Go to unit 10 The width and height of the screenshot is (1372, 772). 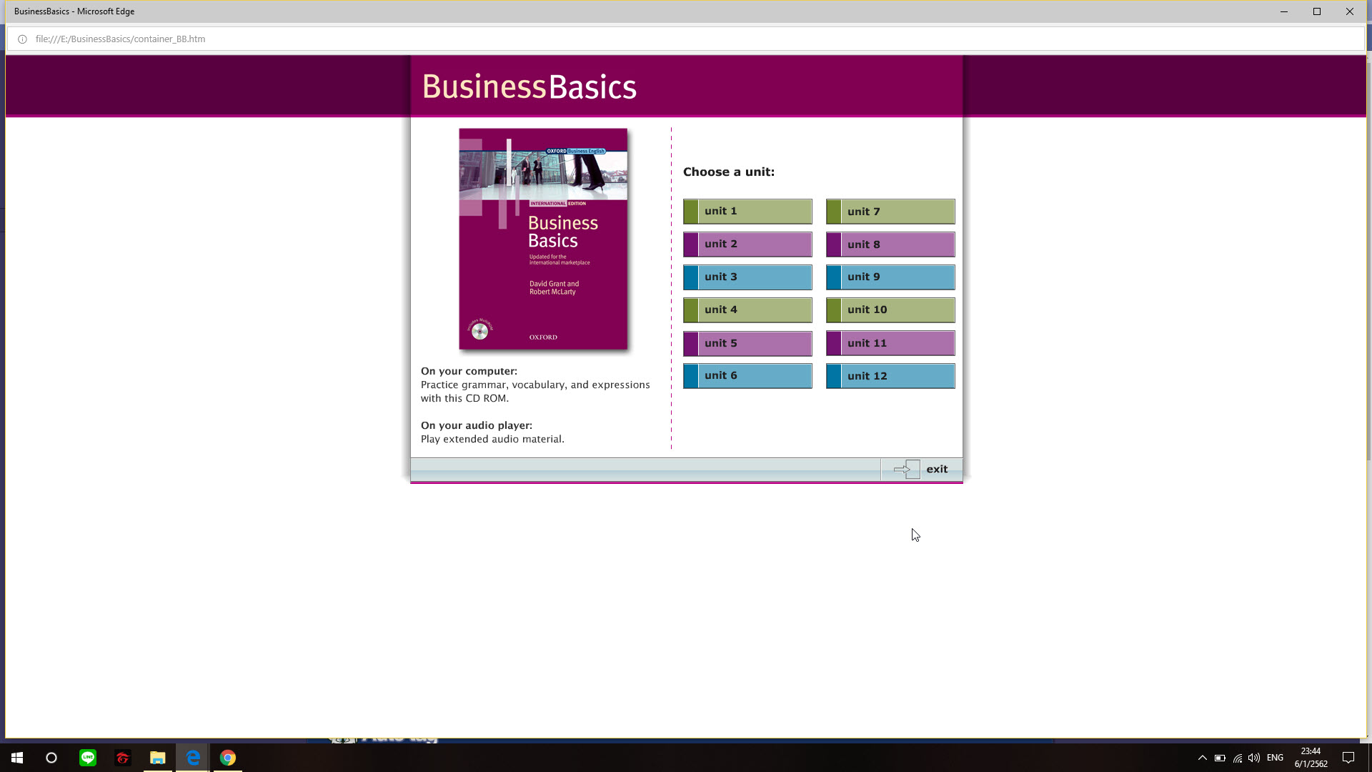(890, 310)
